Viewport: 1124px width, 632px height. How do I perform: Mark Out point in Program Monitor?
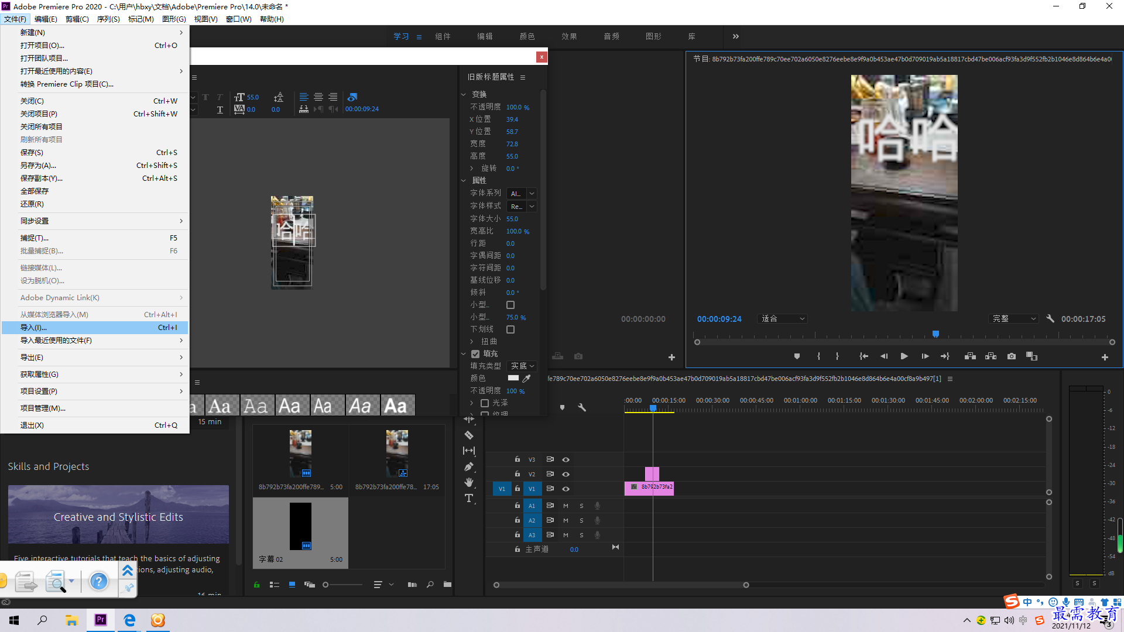click(x=837, y=356)
